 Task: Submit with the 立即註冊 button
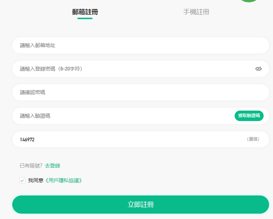coord(141,205)
